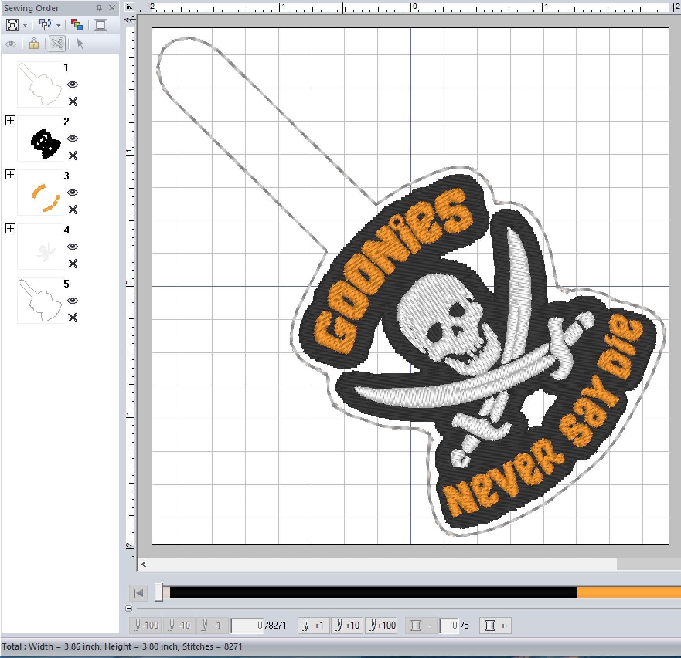Open the dropdown arrow beside the overlapping squares icon

[58, 25]
